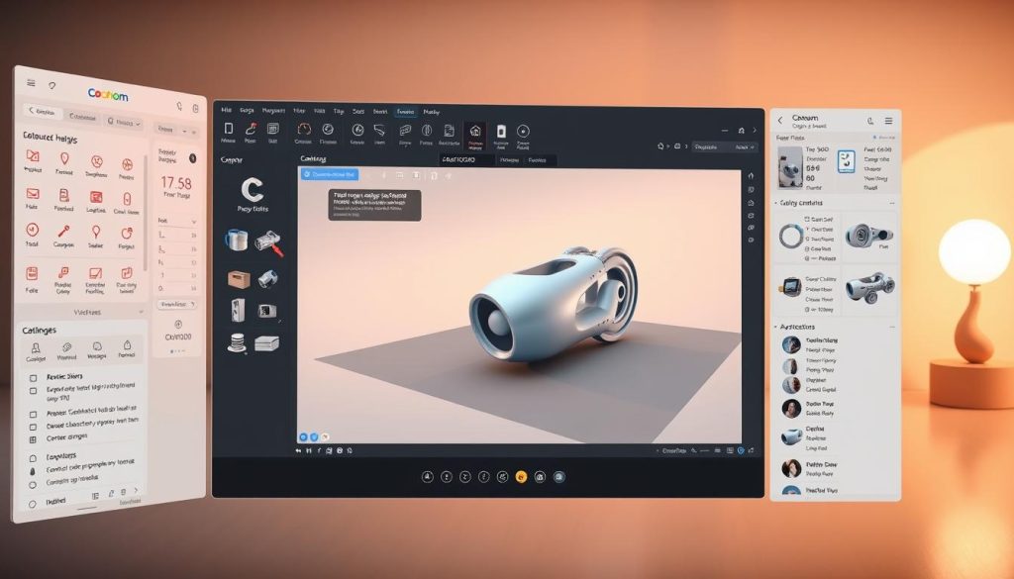Select the filled red calendar icon in left grid
Screen dimensions: 1014x579
tap(96, 197)
